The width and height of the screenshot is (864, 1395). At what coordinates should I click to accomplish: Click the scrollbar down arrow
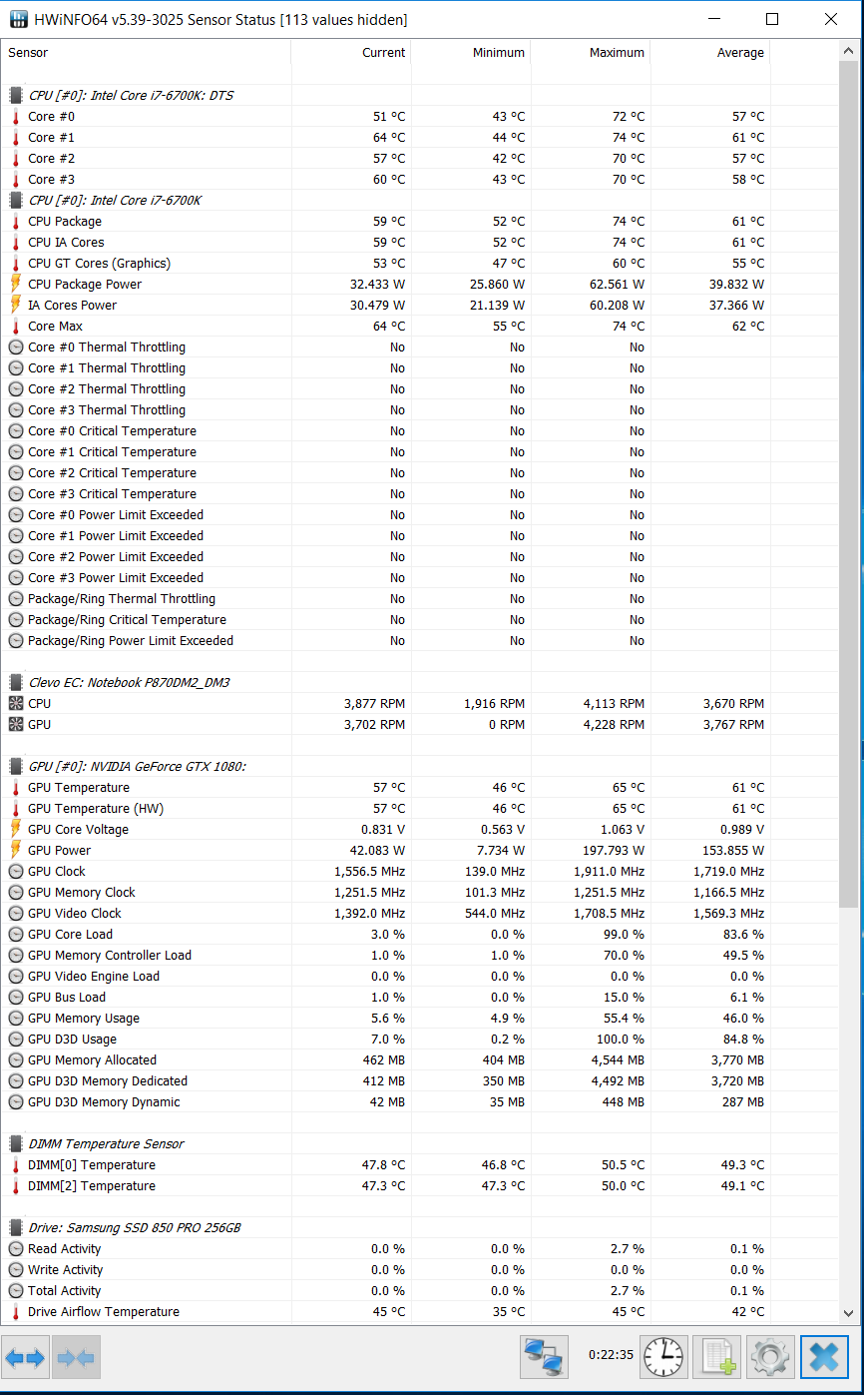tap(849, 1314)
